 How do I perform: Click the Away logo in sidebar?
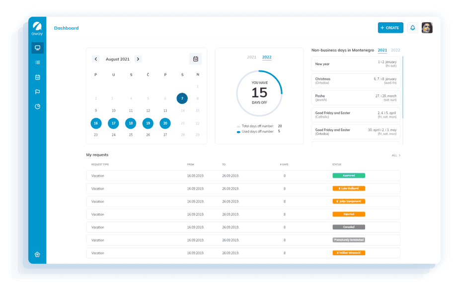37,28
